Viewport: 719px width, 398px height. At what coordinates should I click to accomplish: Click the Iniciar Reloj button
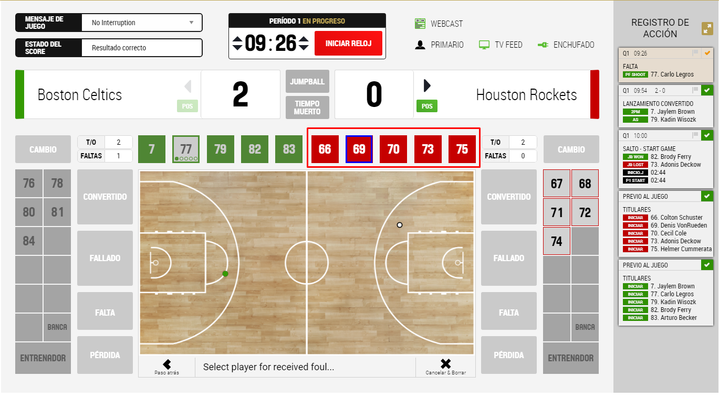348,43
